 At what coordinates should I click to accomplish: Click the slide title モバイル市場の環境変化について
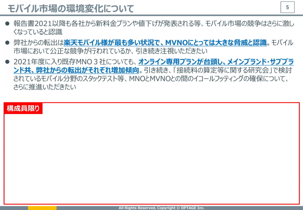pos(71,9)
